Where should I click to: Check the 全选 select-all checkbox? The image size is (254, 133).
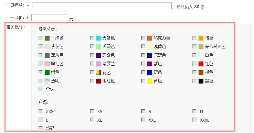click(41, 89)
